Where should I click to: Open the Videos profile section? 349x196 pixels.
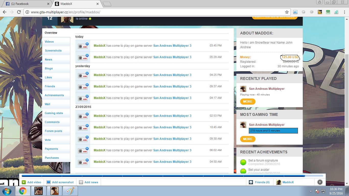point(56,42)
